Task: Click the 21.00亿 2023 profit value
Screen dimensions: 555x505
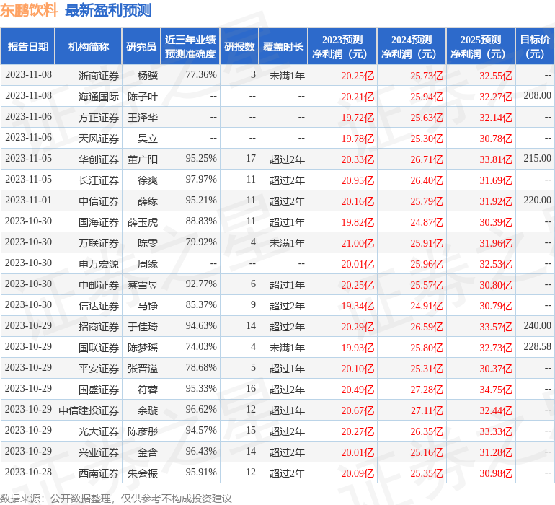Action: coord(358,243)
